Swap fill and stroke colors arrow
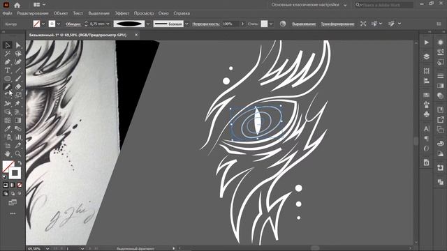Viewport: 447px width, 251px height. pos(20,162)
